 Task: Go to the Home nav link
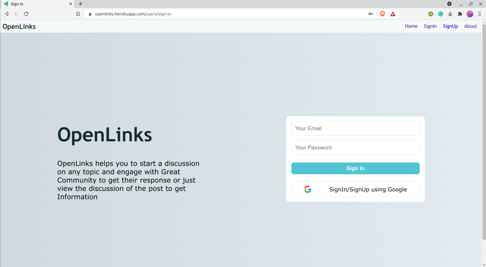[x=411, y=26]
